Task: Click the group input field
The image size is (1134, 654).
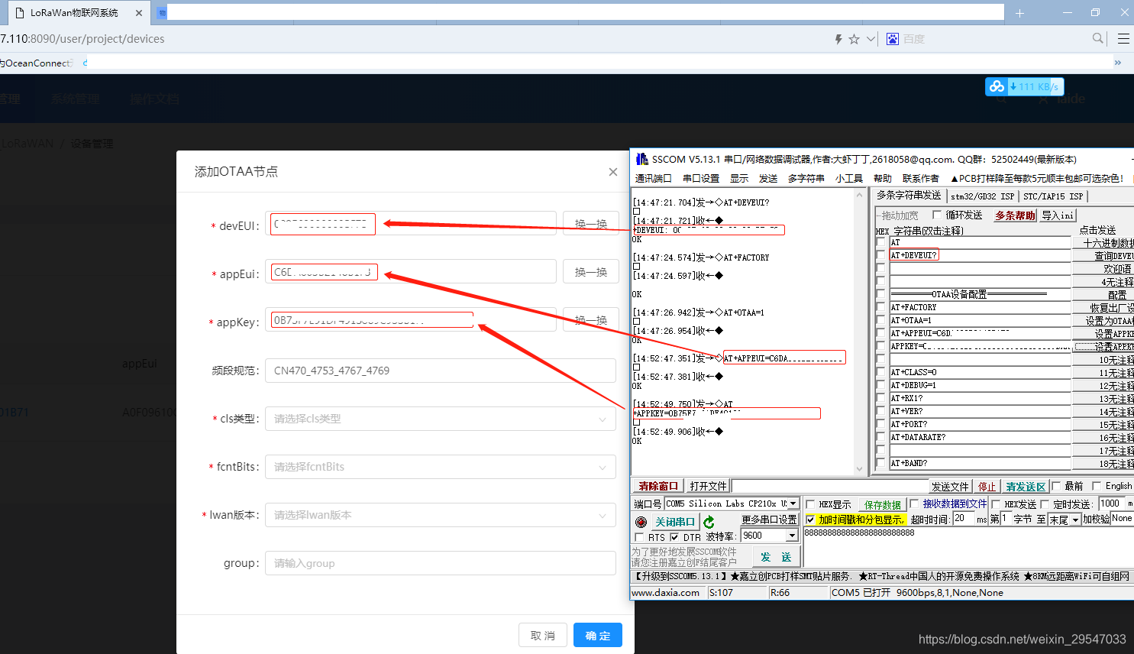Action: [x=441, y=563]
